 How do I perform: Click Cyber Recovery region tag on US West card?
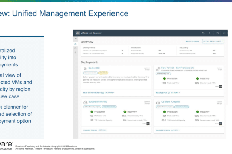pos(165,107)
